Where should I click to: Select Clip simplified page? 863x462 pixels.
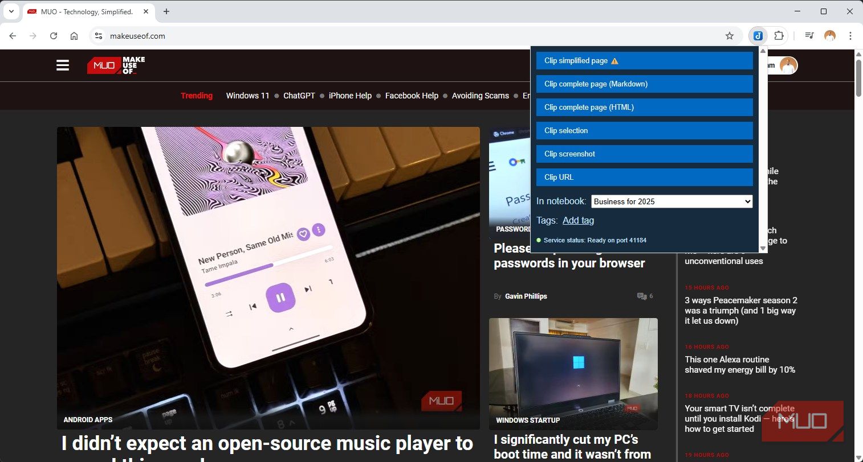645,61
